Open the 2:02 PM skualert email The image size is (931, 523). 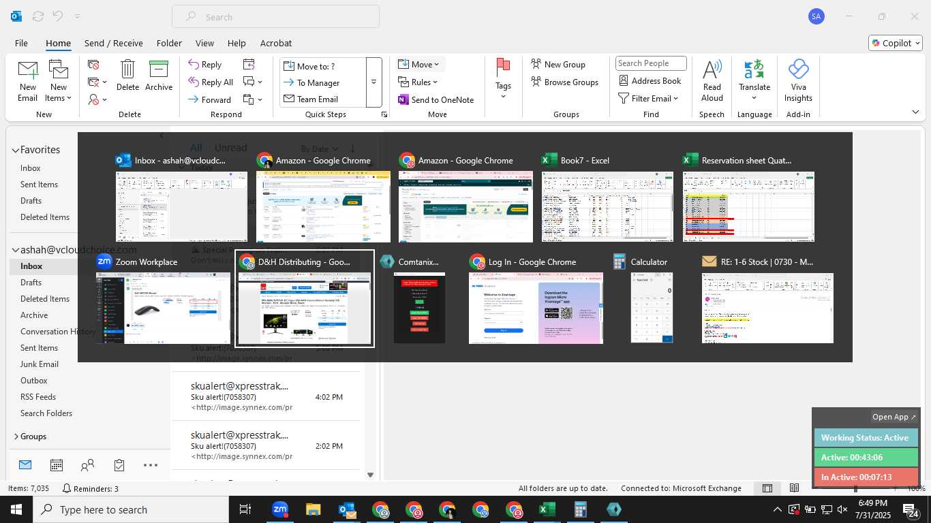[267, 445]
